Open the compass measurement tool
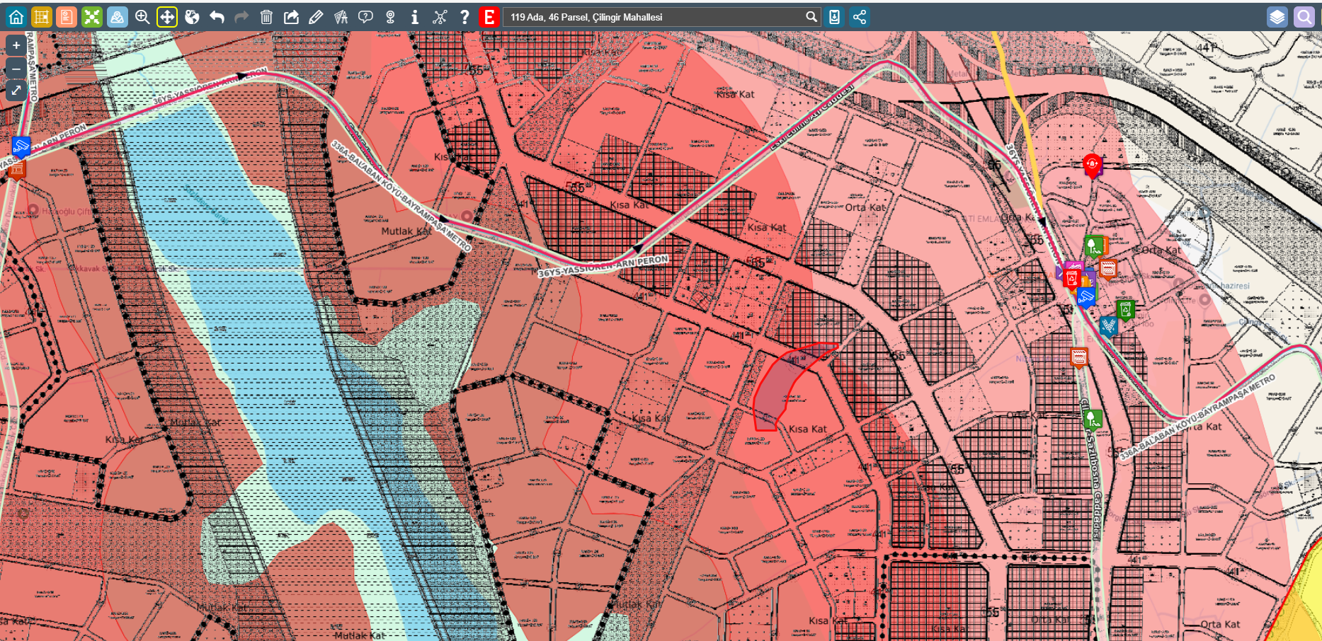This screenshot has width=1322, height=641. point(341,17)
